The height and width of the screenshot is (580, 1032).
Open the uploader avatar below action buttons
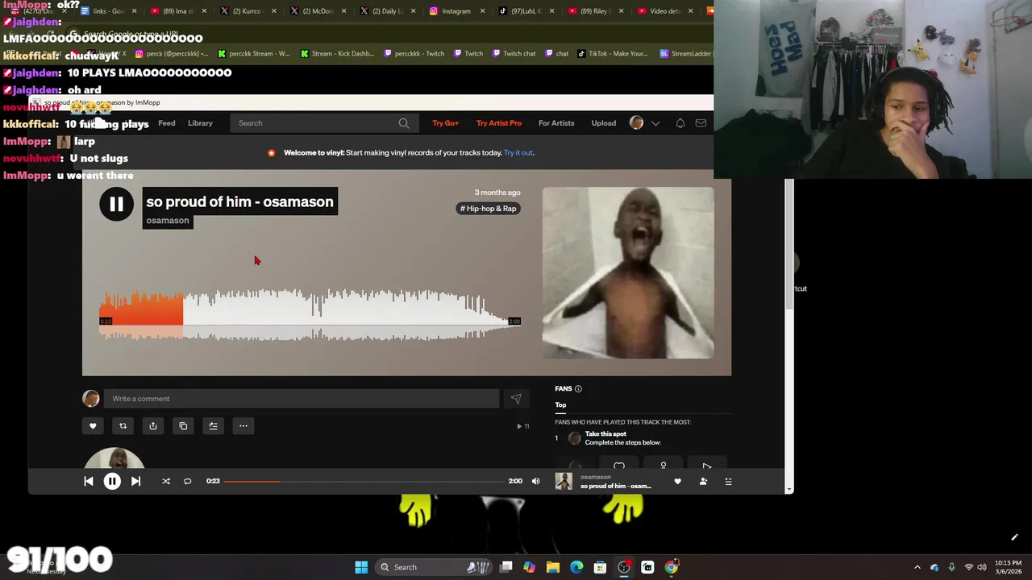point(114,458)
